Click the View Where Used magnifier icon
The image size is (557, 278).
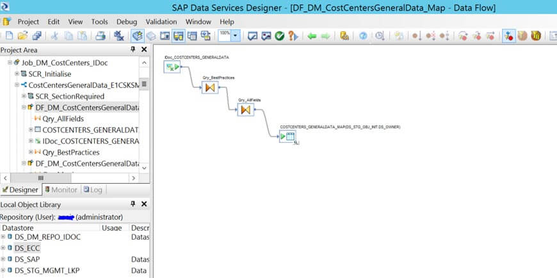[380, 36]
